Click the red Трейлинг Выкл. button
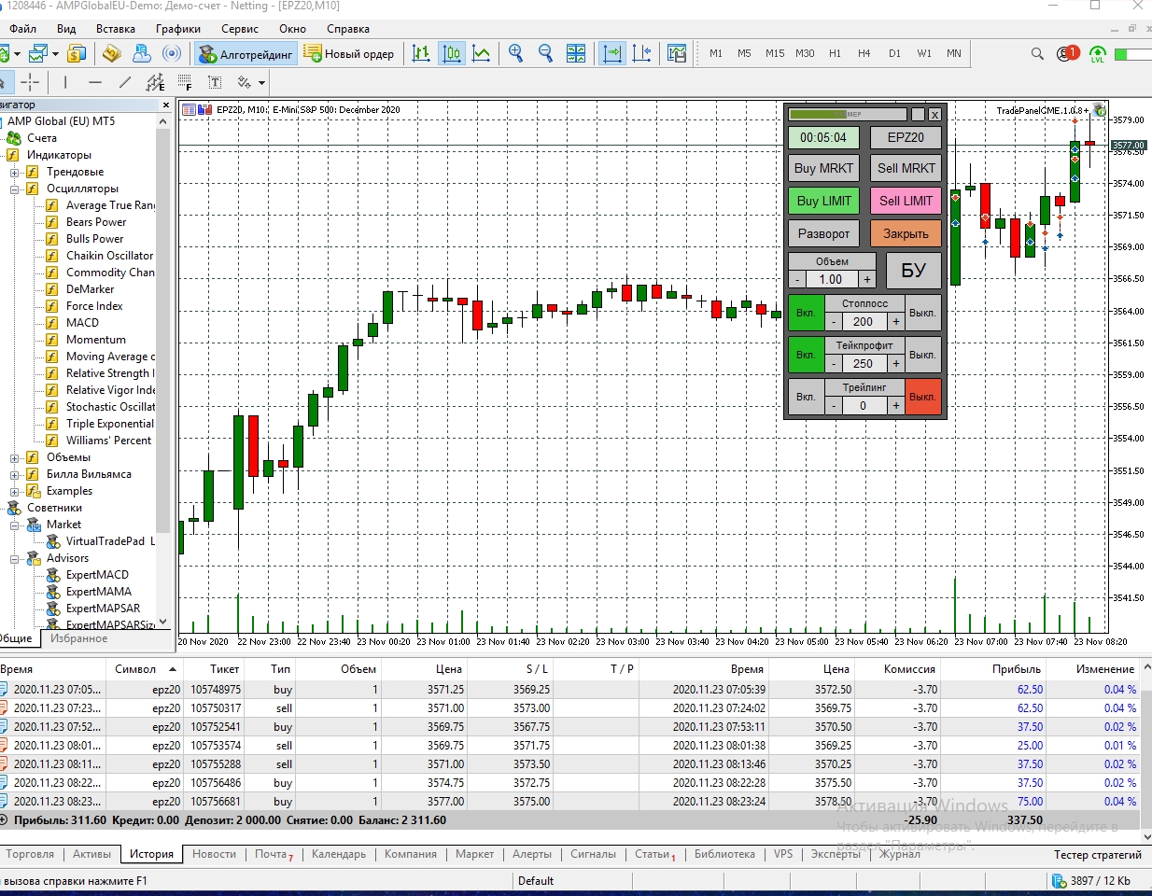The width and height of the screenshot is (1152, 896). [x=922, y=397]
